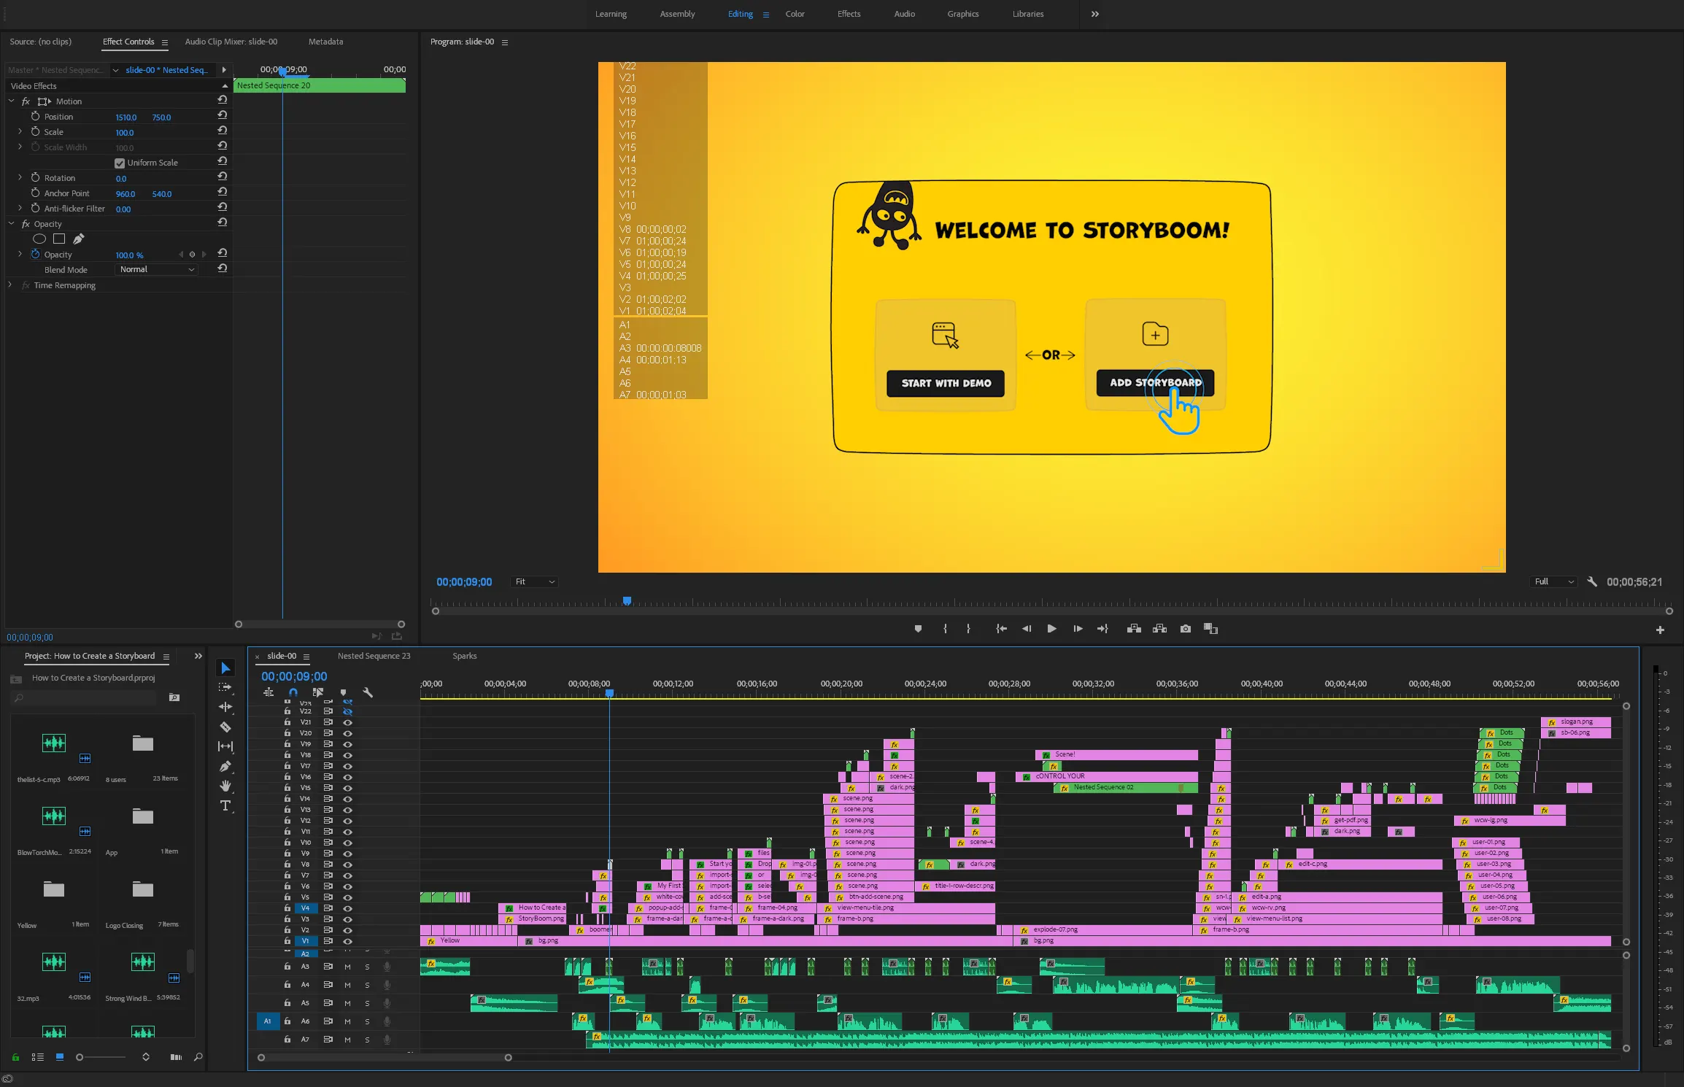Enable track output eye for track V22
This screenshot has height=1087, width=1684.
coord(348,712)
